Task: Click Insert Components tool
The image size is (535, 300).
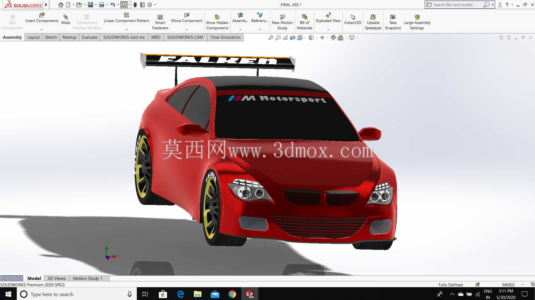Action: (x=42, y=18)
